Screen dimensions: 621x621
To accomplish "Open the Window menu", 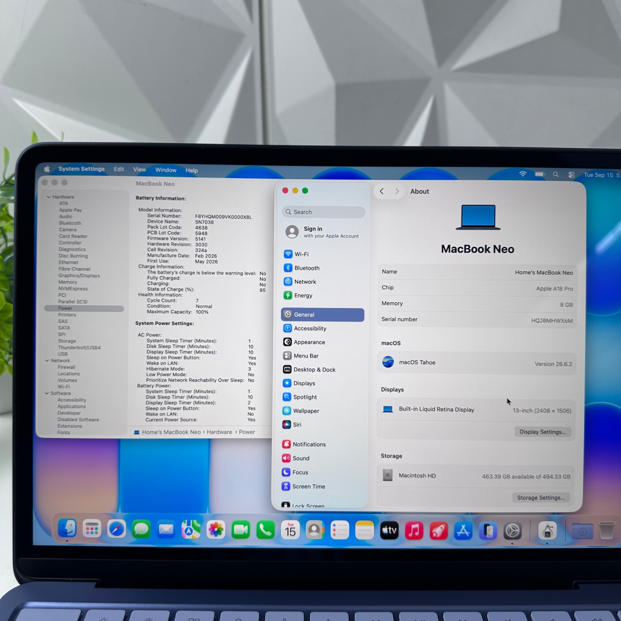I will pos(166,170).
